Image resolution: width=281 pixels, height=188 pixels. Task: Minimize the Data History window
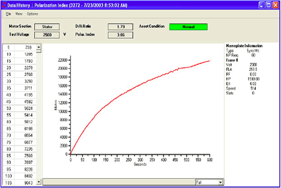262,5
